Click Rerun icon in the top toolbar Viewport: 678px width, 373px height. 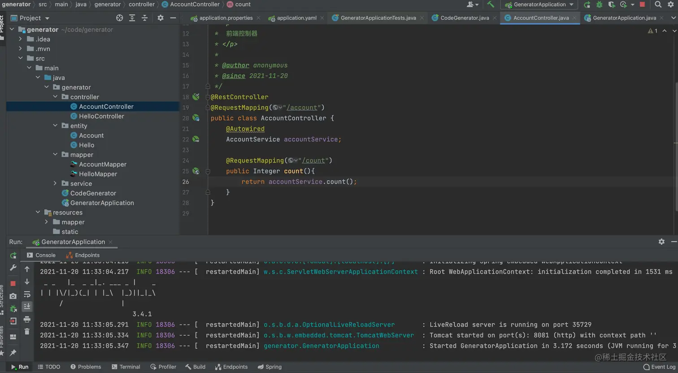(587, 4)
